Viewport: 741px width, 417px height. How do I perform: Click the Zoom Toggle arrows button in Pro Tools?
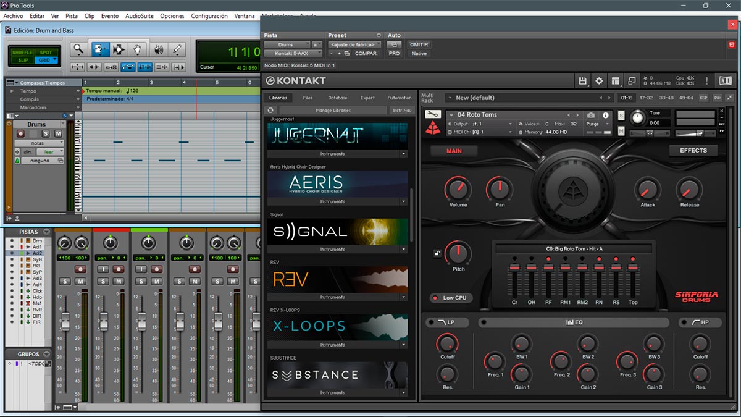tap(78, 67)
